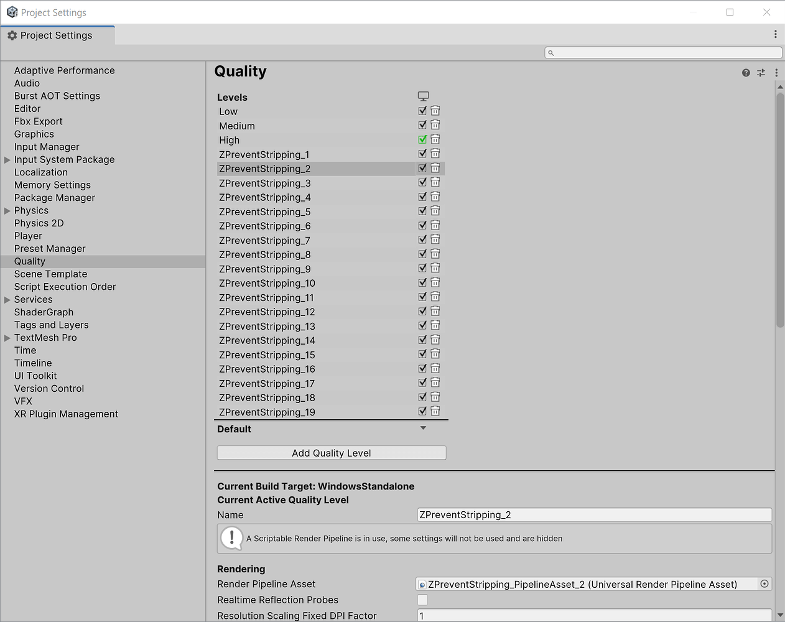Delete the Low quality level
Screen dimensions: 785x622
435,110
